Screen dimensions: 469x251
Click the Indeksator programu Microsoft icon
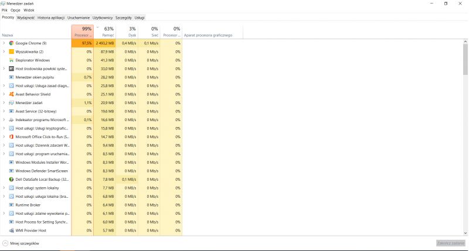point(11,120)
